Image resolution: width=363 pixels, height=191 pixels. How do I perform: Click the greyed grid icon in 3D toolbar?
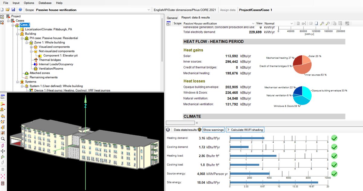click(x=3, y=170)
